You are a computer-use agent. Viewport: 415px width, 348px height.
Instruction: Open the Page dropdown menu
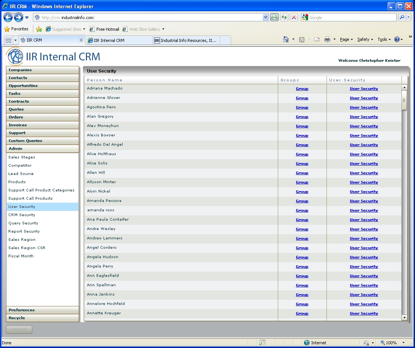(x=346, y=39)
